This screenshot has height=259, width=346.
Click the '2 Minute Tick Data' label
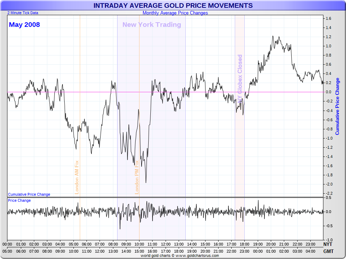(x=23, y=13)
